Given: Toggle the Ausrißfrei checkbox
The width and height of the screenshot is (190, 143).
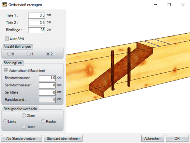Looking at the screenshot, I should (7, 39).
